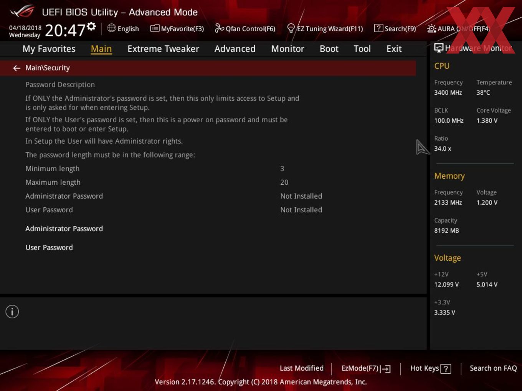Viewport: 522px width, 391px height.
Task: Click the User Password Not Installed status
Action: 301,210
